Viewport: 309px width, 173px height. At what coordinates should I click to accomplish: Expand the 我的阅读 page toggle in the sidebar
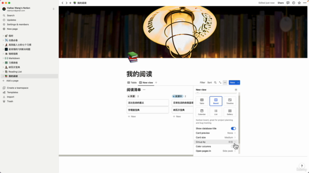click(3, 76)
